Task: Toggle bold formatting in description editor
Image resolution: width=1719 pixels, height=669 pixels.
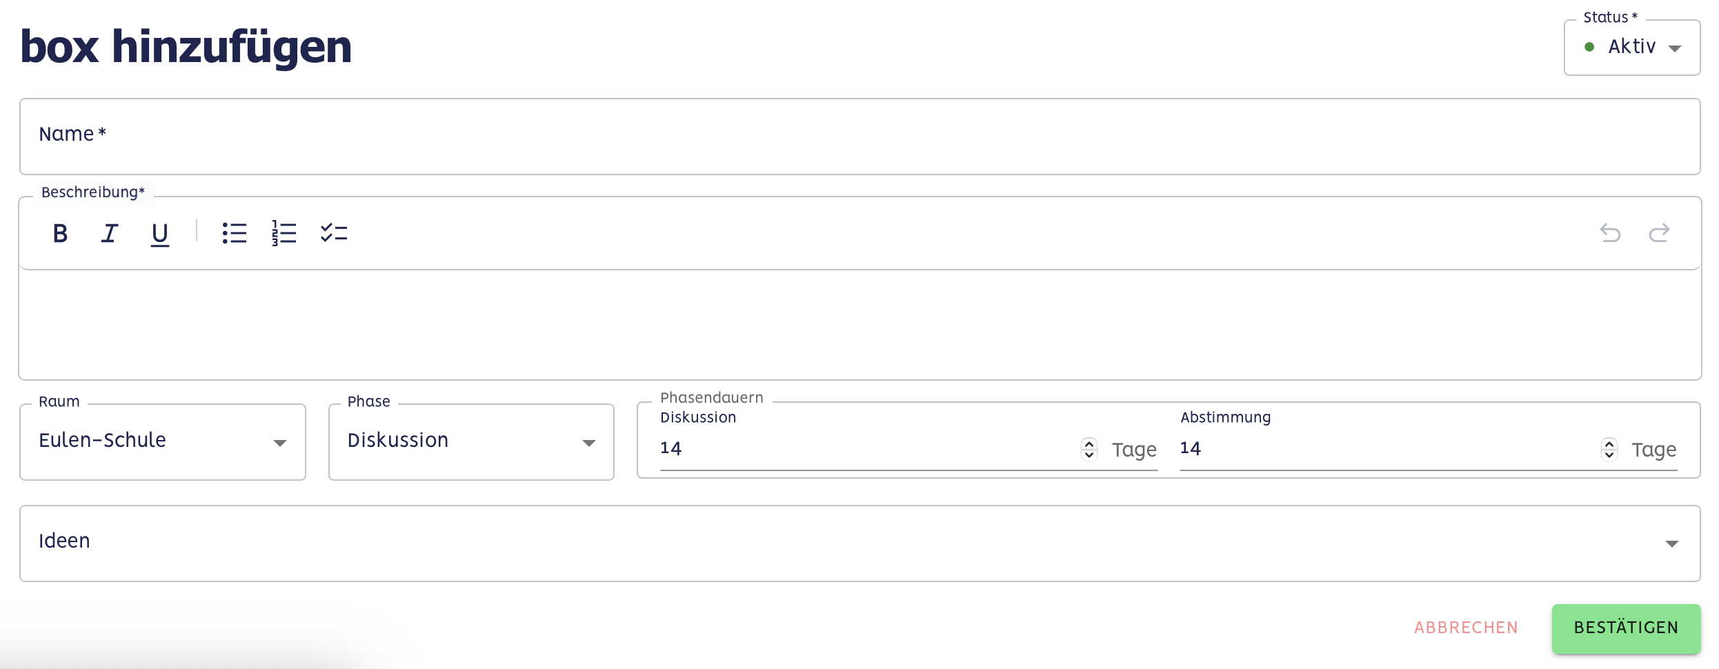Action: [x=61, y=234]
